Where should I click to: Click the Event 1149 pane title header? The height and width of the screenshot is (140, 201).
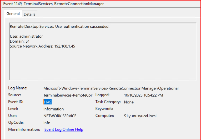53,4
